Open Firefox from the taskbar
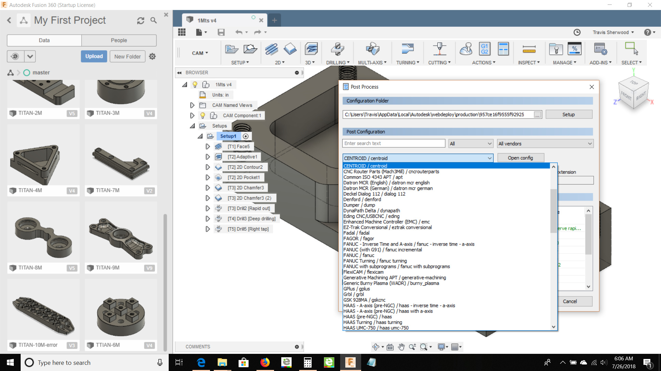The image size is (661, 371). coord(265,362)
